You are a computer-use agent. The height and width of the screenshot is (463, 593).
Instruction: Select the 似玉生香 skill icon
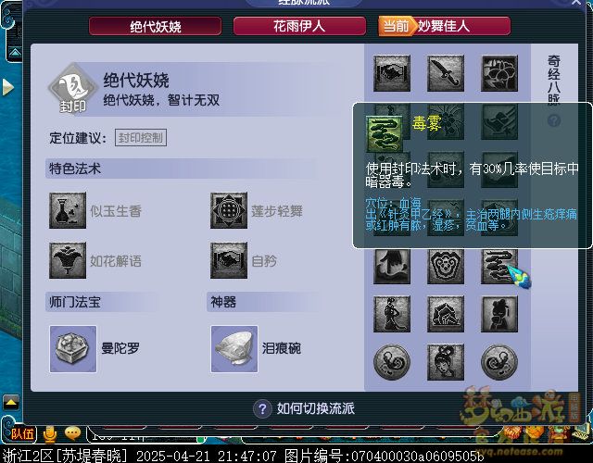(x=68, y=210)
